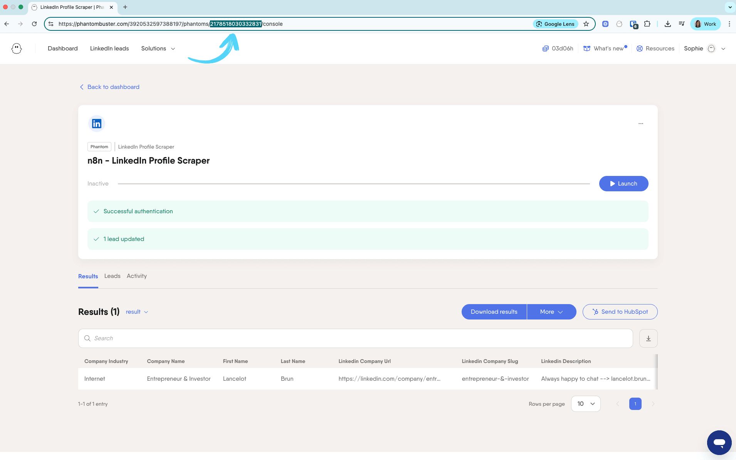Sort by Company Industry column header
Viewport: 736px width, 460px height.
coord(106,361)
